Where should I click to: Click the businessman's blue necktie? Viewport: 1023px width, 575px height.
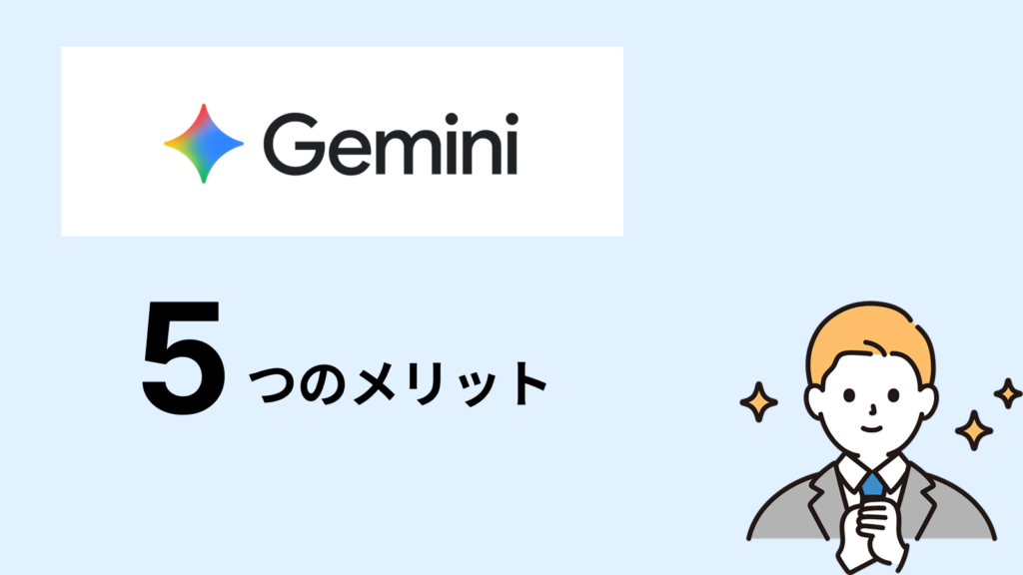[872, 484]
